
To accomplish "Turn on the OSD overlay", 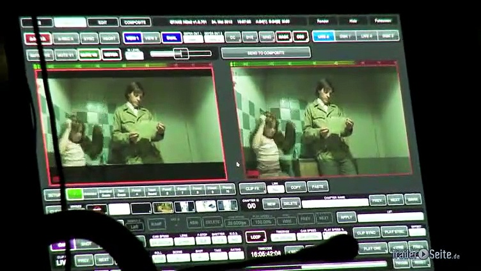I will [300, 36].
